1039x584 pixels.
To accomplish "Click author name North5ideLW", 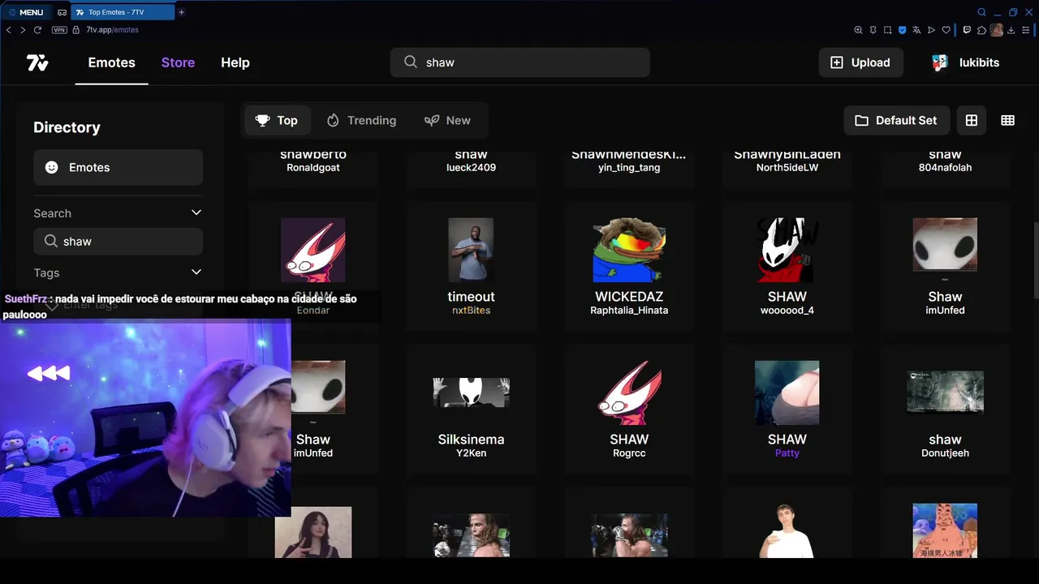I will click(787, 167).
